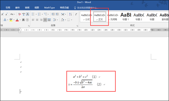Viewport: 169px width, 101px height.
Task: Open the shading color dropdown arrow
Action: click(65, 20)
